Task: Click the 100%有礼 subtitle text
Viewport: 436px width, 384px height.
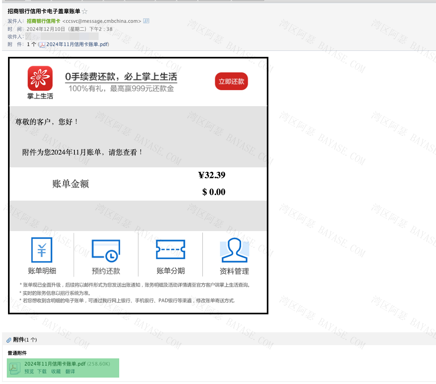Action: pos(121,88)
